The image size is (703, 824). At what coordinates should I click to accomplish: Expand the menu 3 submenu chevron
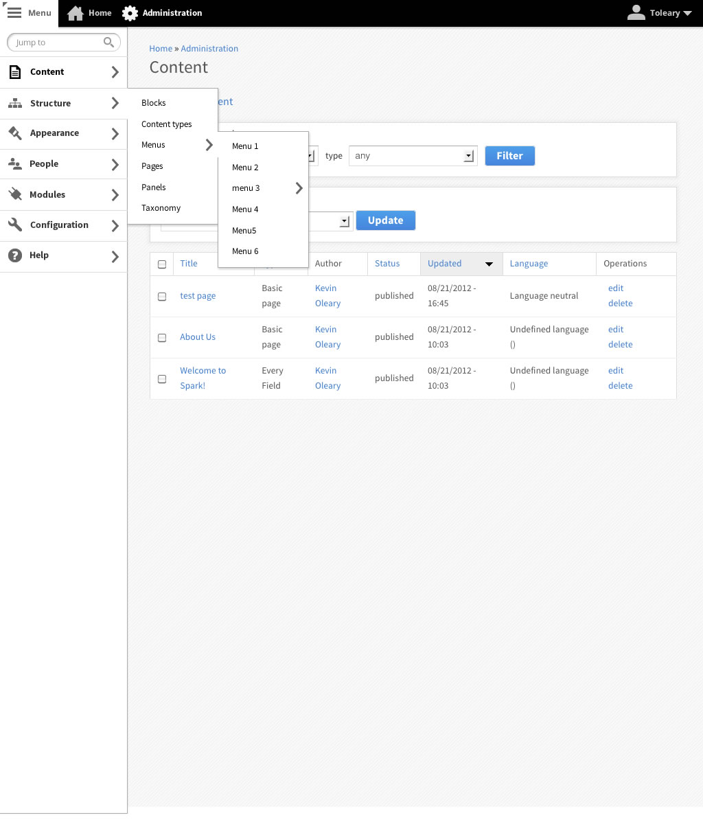[299, 187]
